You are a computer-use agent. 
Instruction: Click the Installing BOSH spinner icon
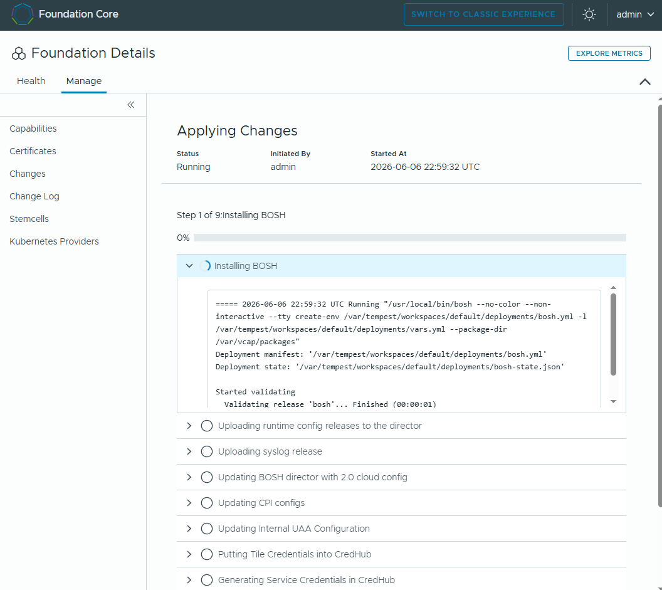[205, 266]
